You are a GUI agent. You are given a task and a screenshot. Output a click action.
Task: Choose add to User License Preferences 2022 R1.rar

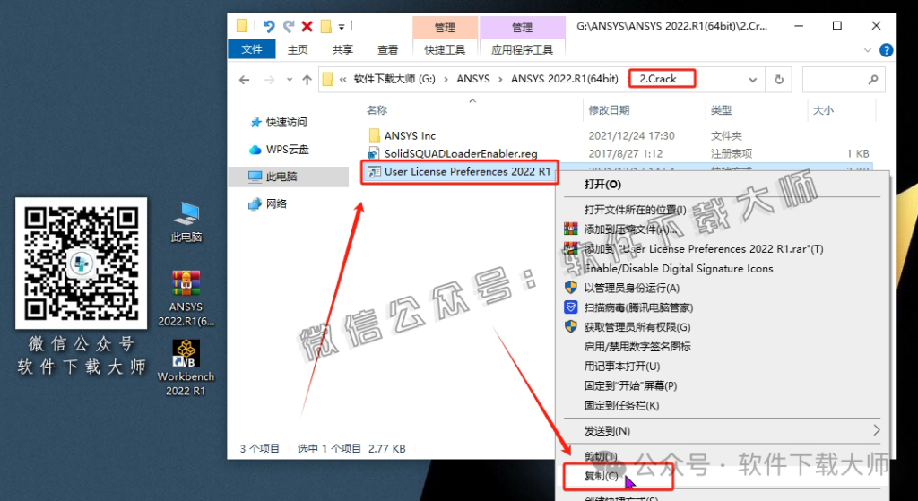click(x=704, y=249)
